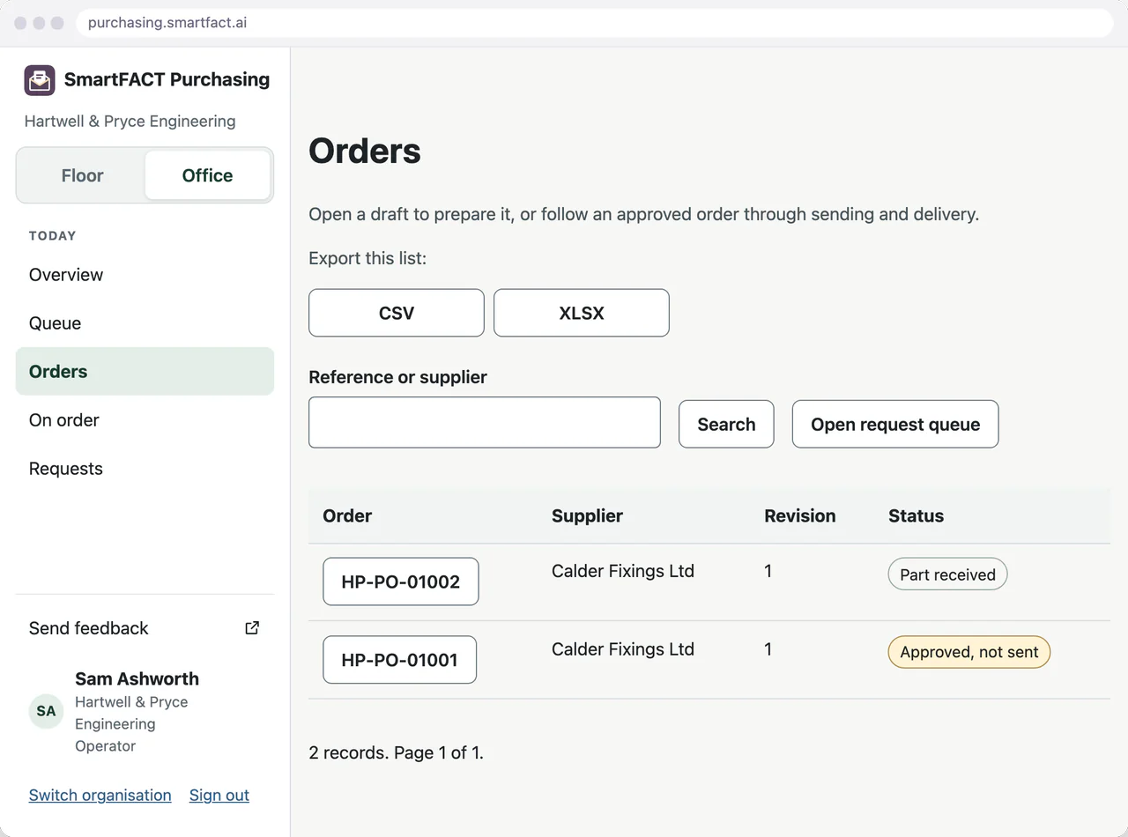Sign out of the account
The height and width of the screenshot is (837, 1128).
click(219, 796)
